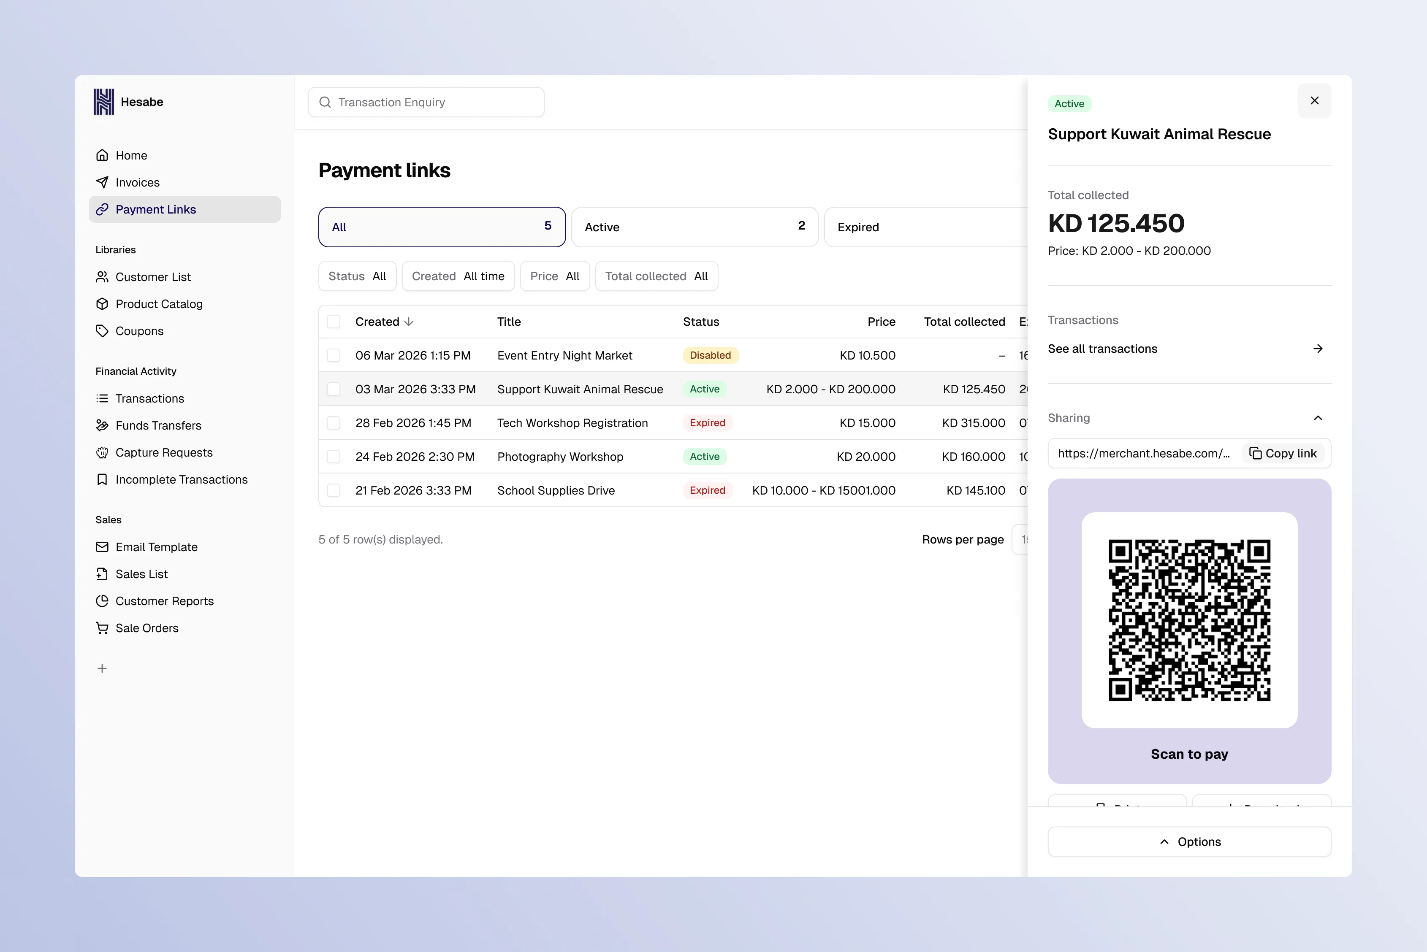Image resolution: width=1427 pixels, height=952 pixels.
Task: Collapse the Sharing section chevron
Action: click(1318, 418)
